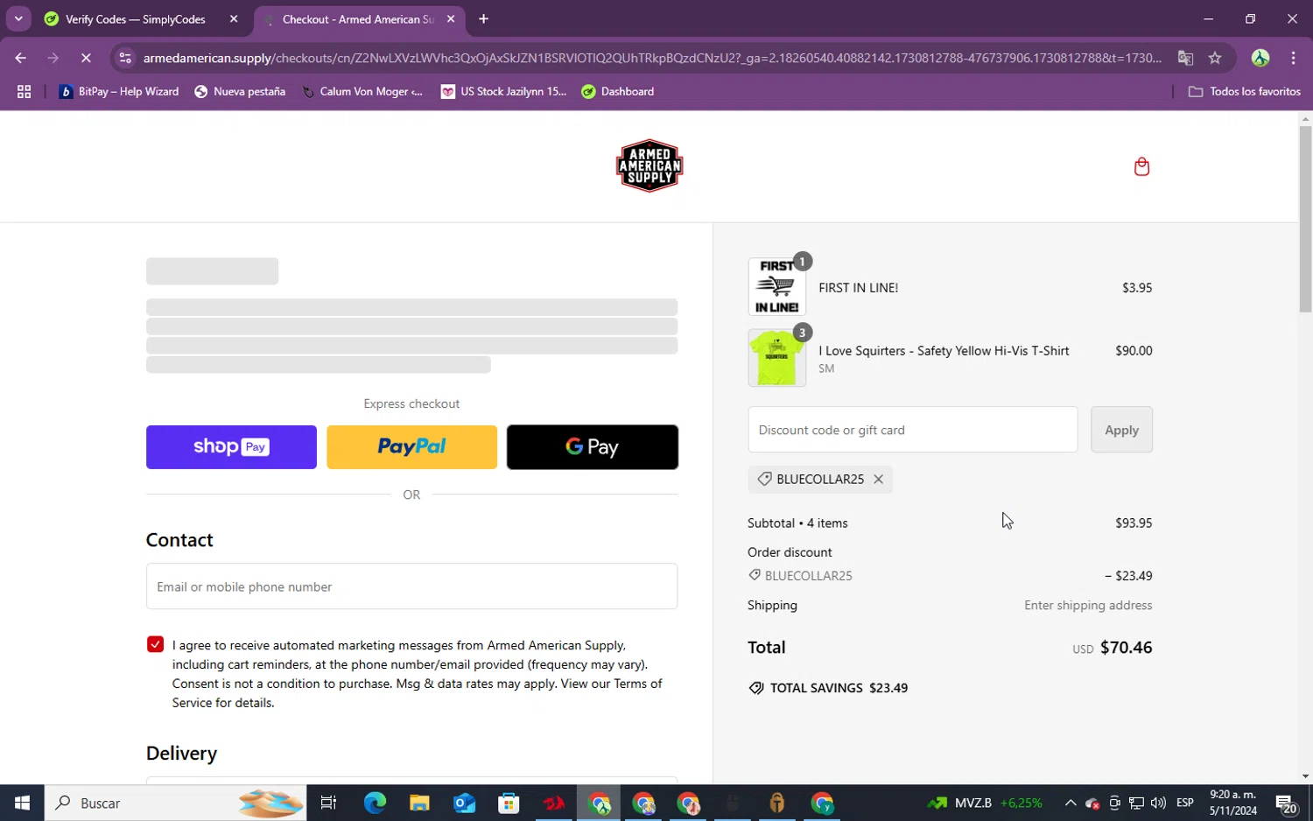The width and height of the screenshot is (1313, 821).
Task: Remove the BLUECOLLAR25 discount code tag
Action: [x=878, y=479]
